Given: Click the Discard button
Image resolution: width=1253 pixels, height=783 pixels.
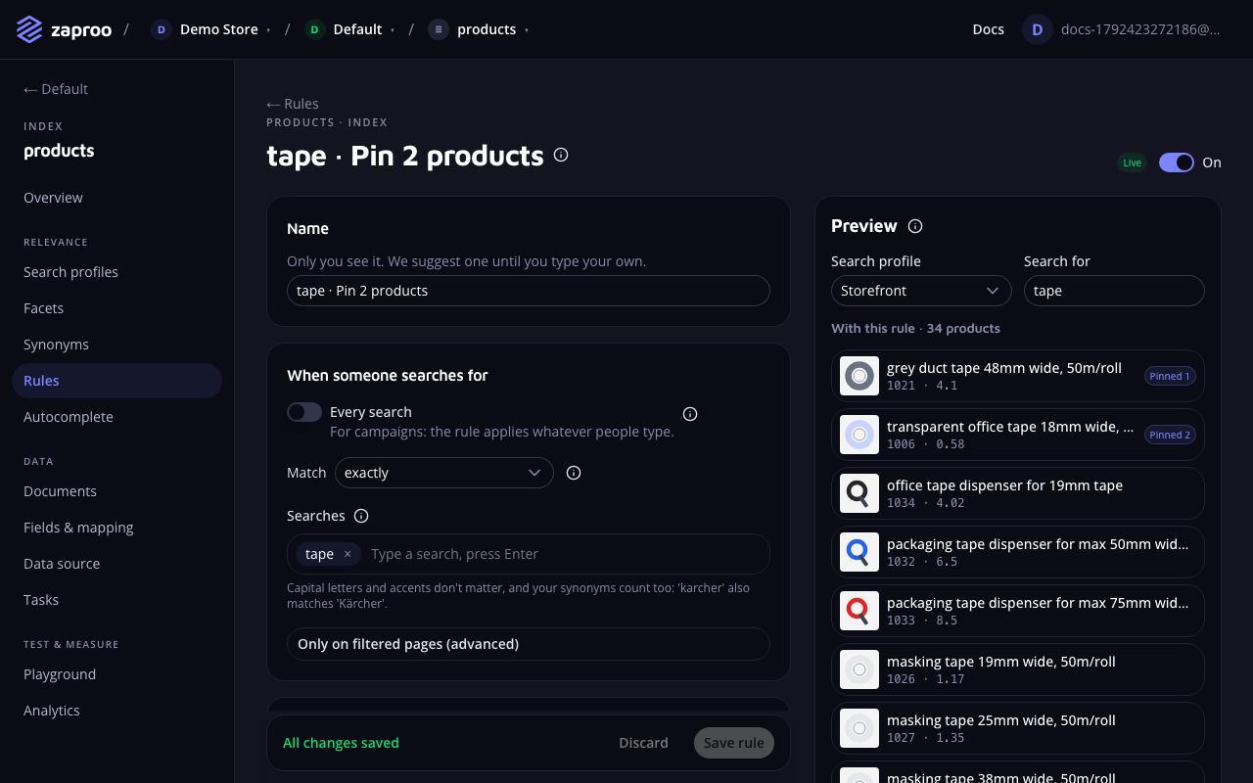Looking at the screenshot, I should tap(643, 743).
